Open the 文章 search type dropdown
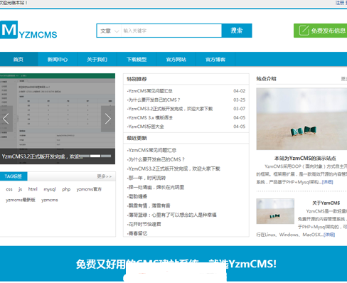The width and height of the screenshot is (347, 283). tap(110, 31)
